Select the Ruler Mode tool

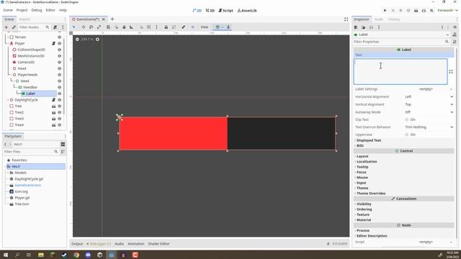pos(131,27)
